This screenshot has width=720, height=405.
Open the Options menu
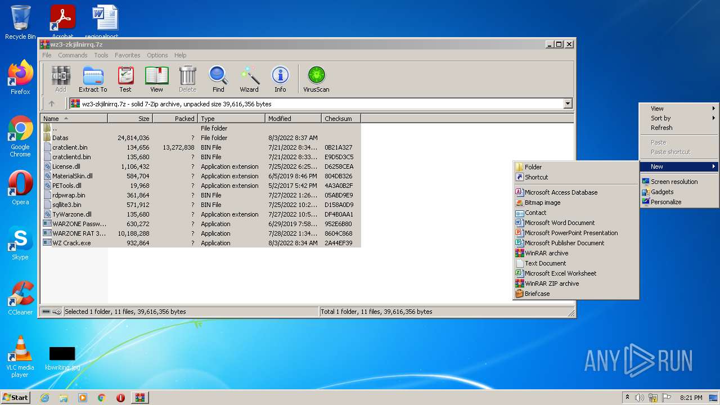point(157,55)
